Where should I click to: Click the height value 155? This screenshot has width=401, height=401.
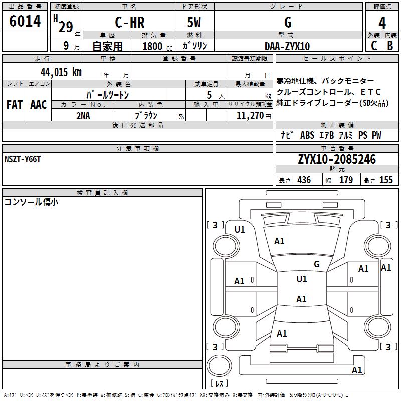[x=386, y=180]
